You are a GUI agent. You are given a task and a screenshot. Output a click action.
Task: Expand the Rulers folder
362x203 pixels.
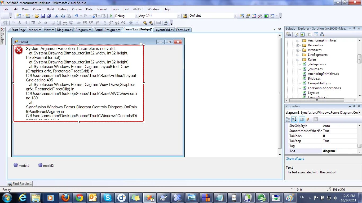click(x=298, y=60)
